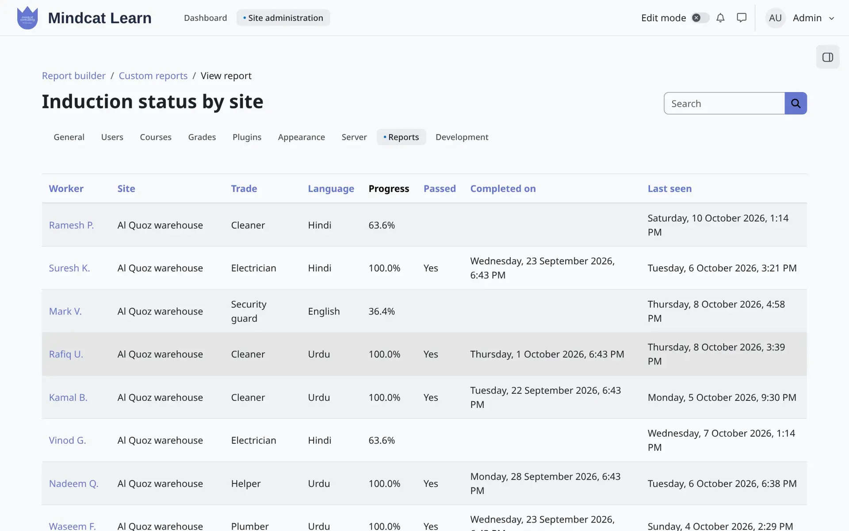Sort by the Passed column
The height and width of the screenshot is (531, 849).
tap(440, 189)
